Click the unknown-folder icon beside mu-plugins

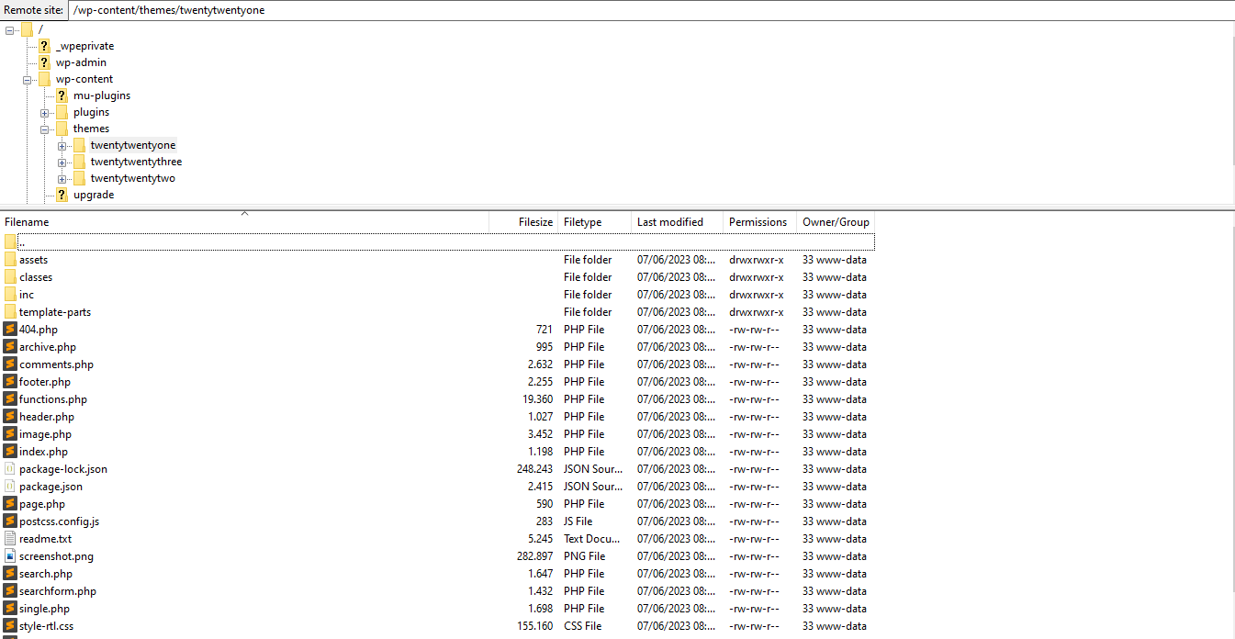click(x=62, y=95)
